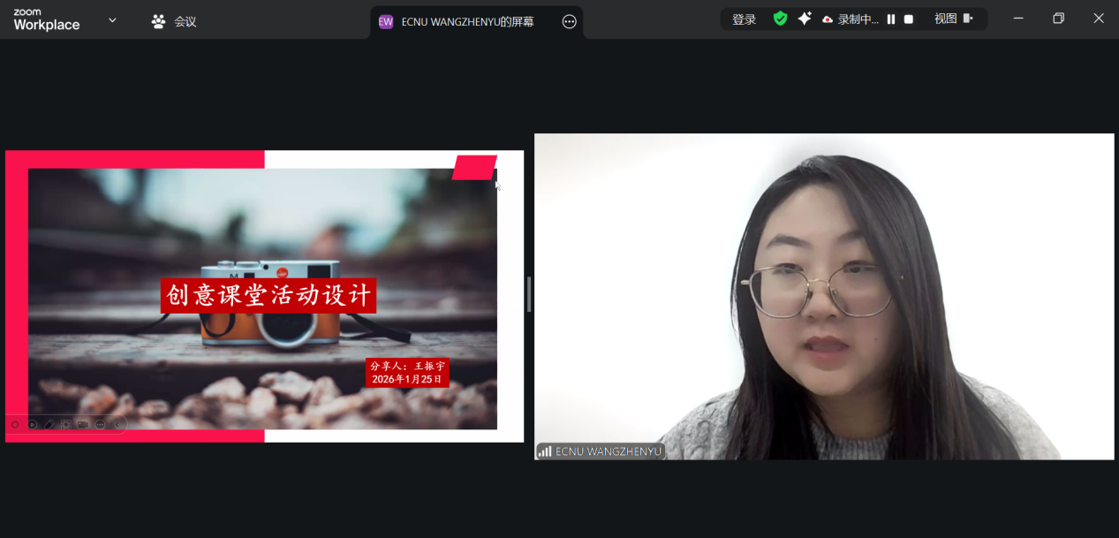Screen dimensions: 1119x538
Task: Expand the Zoom Workplace dropdown arrow
Action: click(112, 20)
